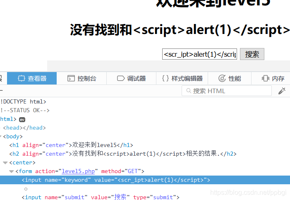
Task: Click the GET method attribute value
Action: [x=133, y=171]
